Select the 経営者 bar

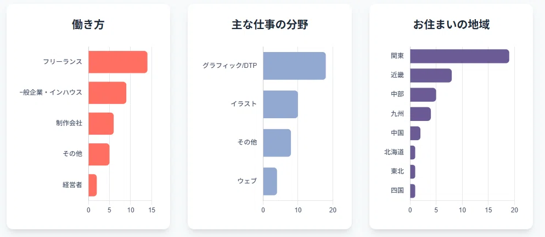(x=93, y=185)
